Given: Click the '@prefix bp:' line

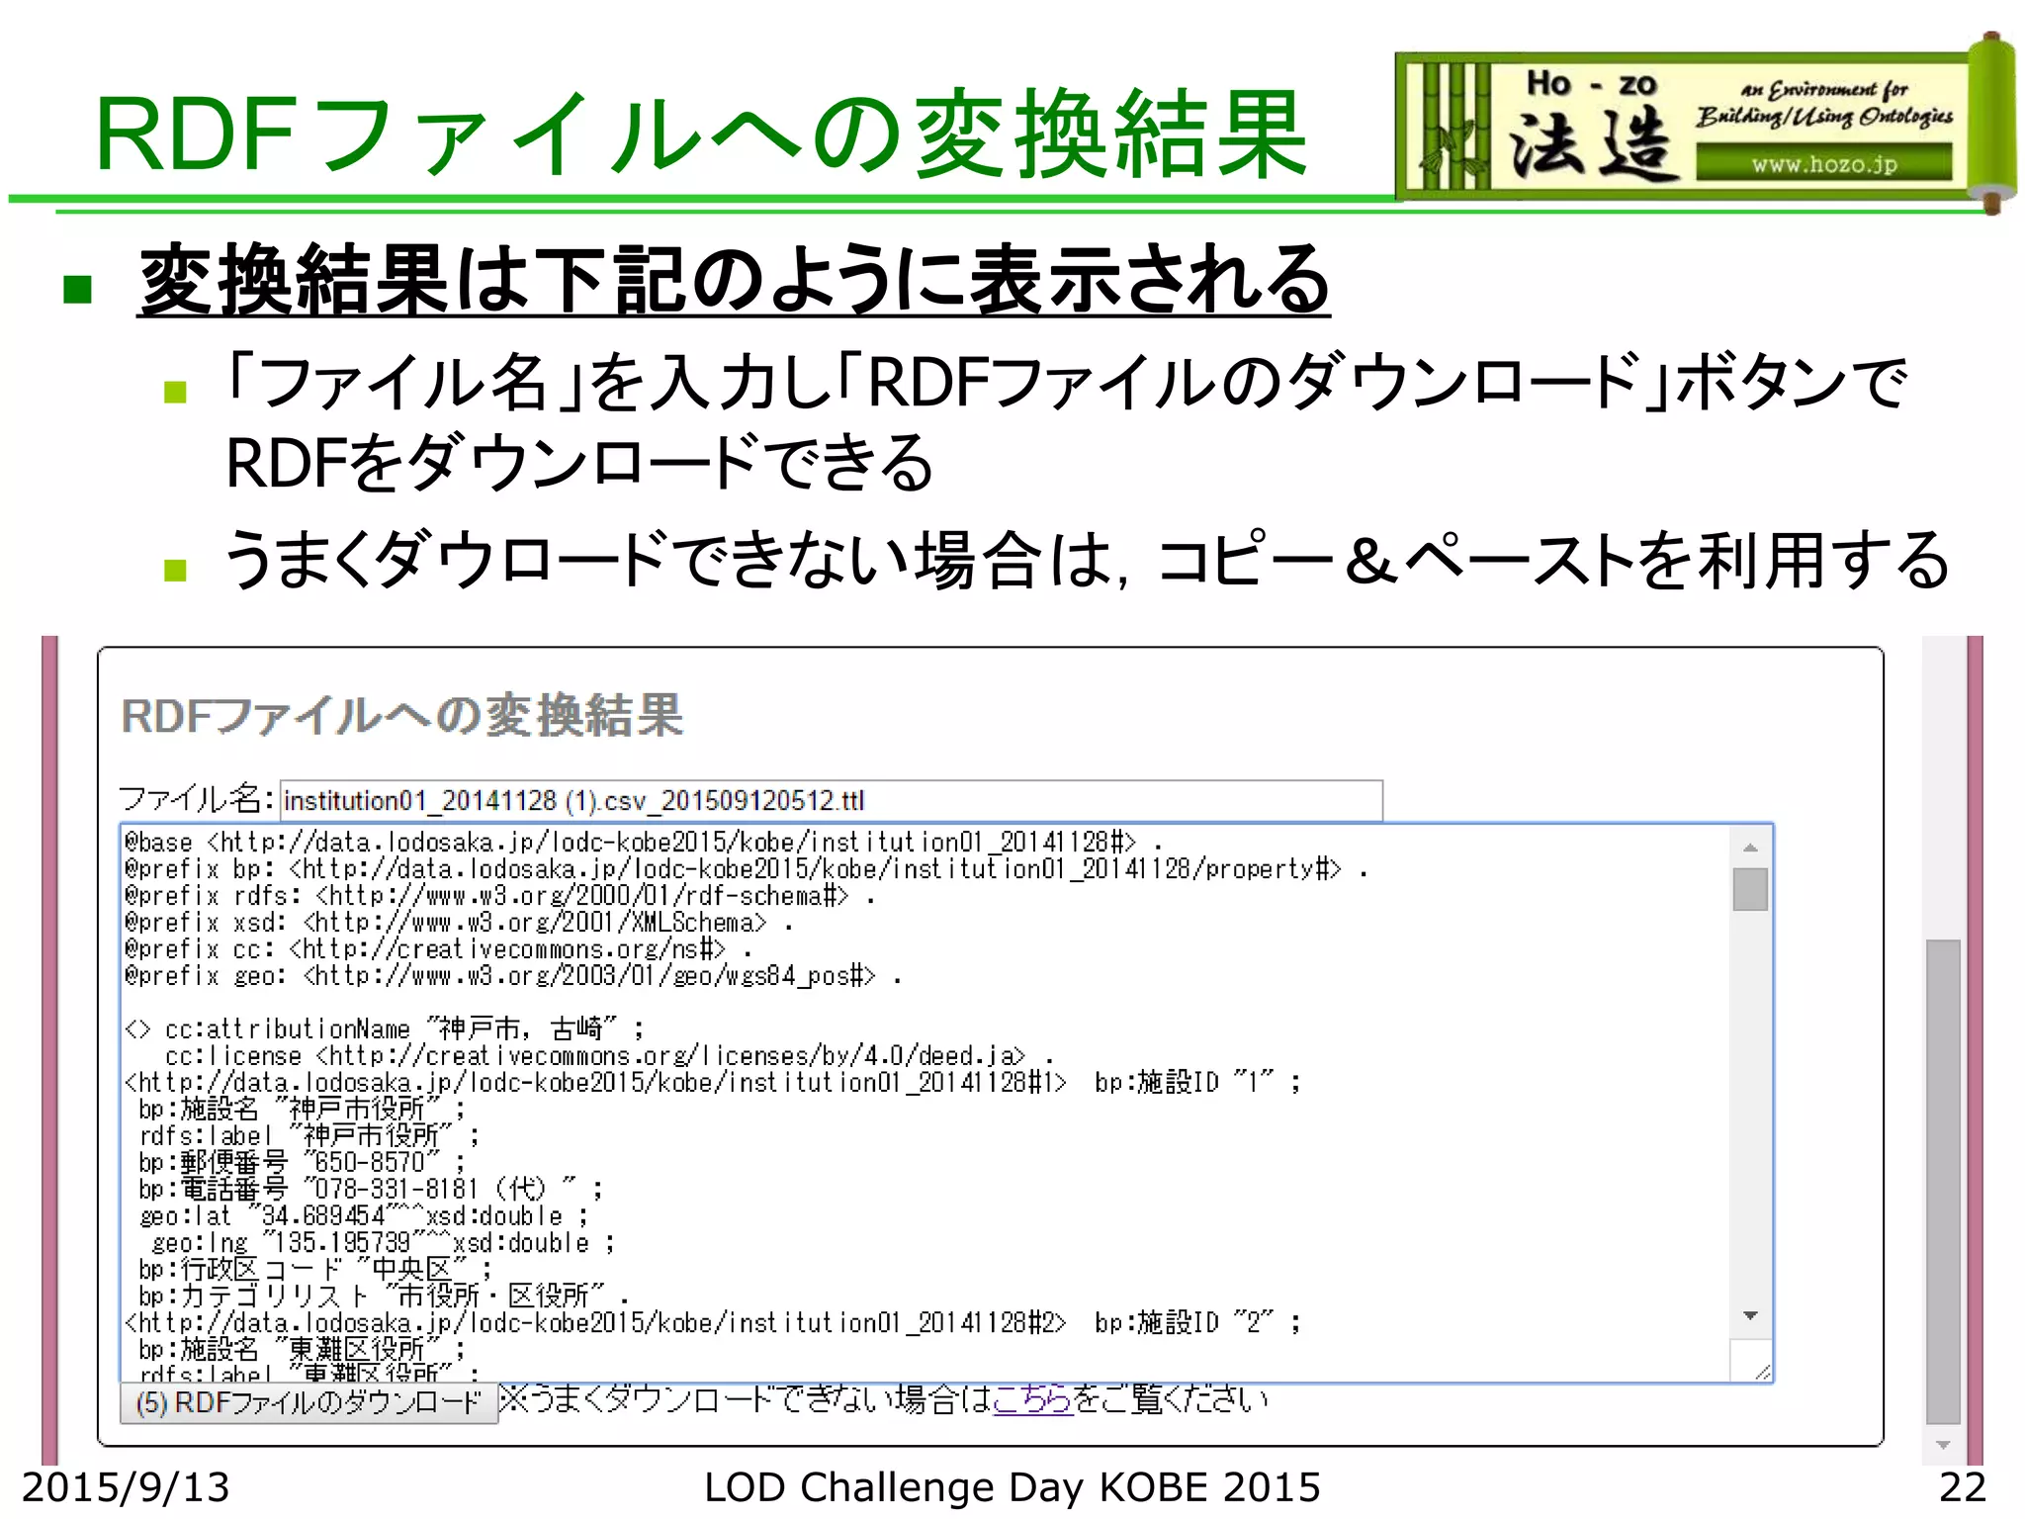Looking at the screenshot, I should 748,869.
